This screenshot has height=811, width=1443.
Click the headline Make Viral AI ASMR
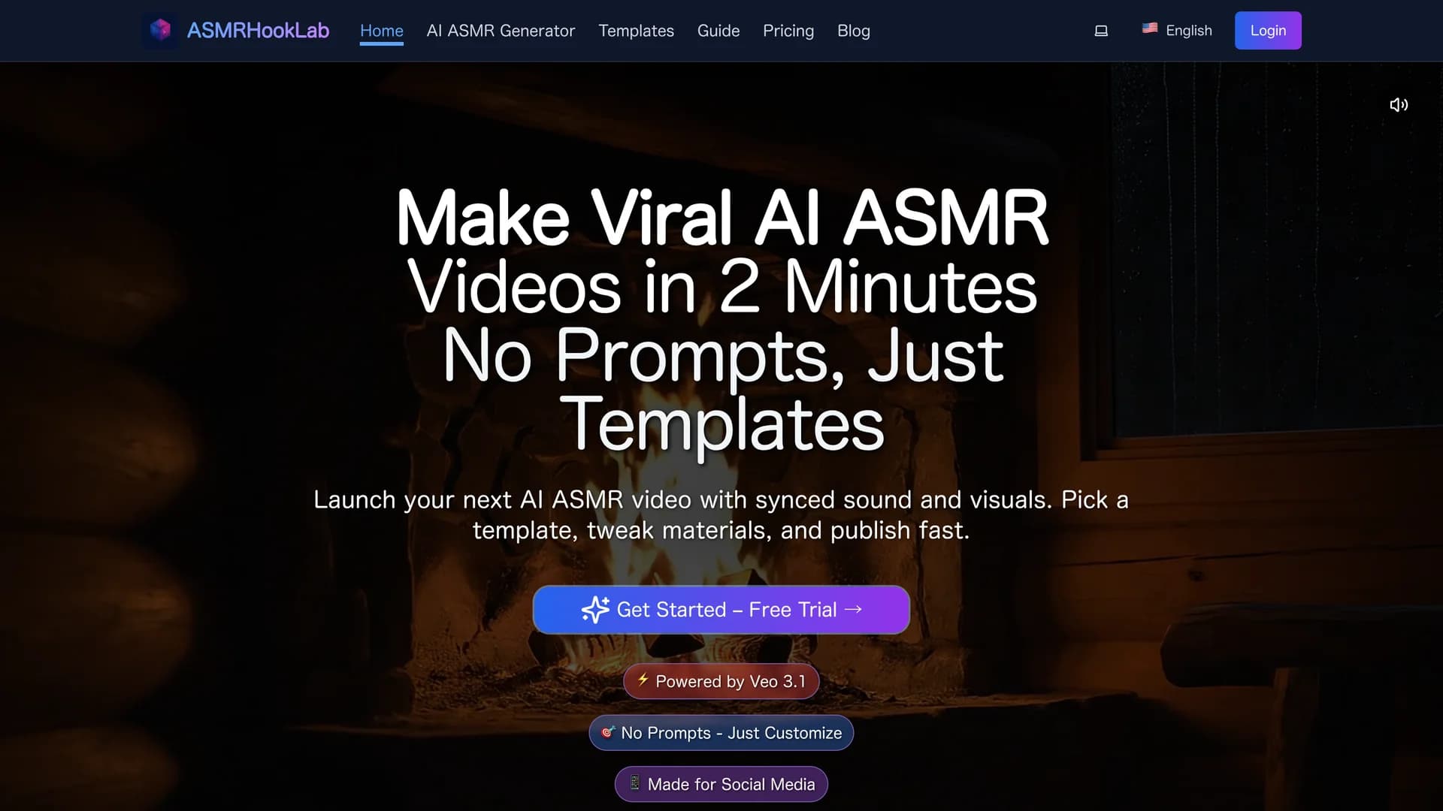click(721, 219)
